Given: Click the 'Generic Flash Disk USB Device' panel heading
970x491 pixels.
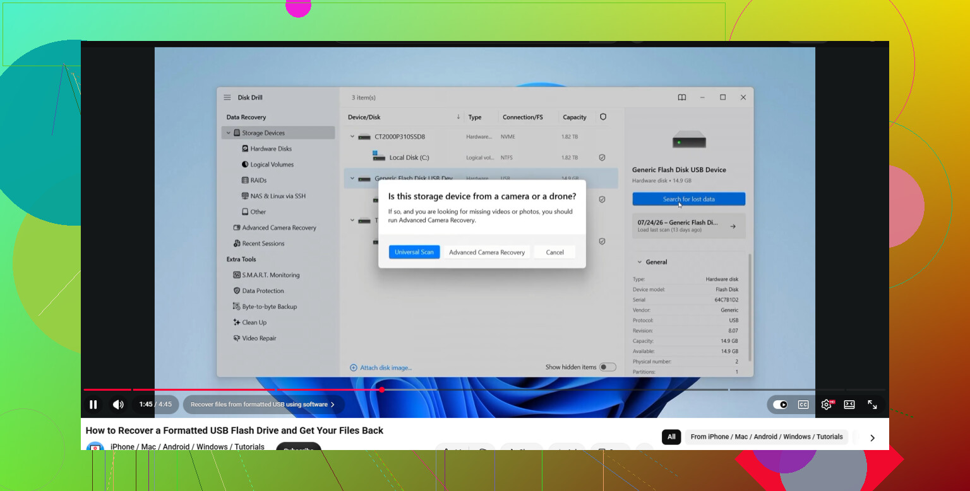Looking at the screenshot, I should pos(679,170).
